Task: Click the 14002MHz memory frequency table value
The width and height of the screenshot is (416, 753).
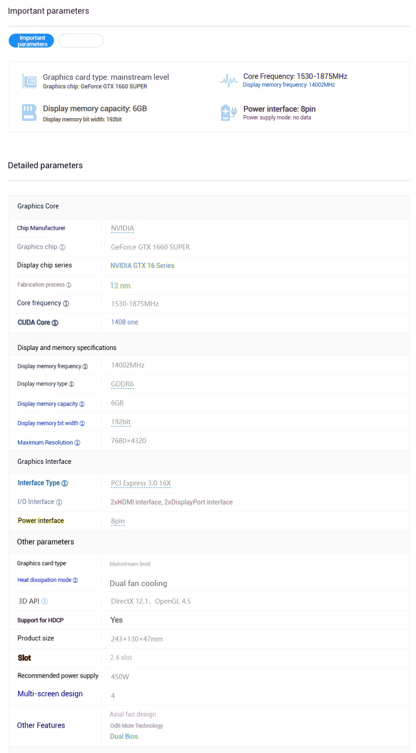Action: click(x=128, y=365)
